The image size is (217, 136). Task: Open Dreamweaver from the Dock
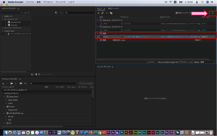pos(135,132)
